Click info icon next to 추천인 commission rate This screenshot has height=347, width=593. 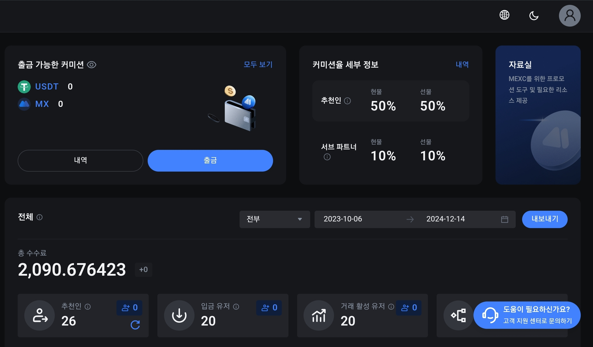click(347, 101)
